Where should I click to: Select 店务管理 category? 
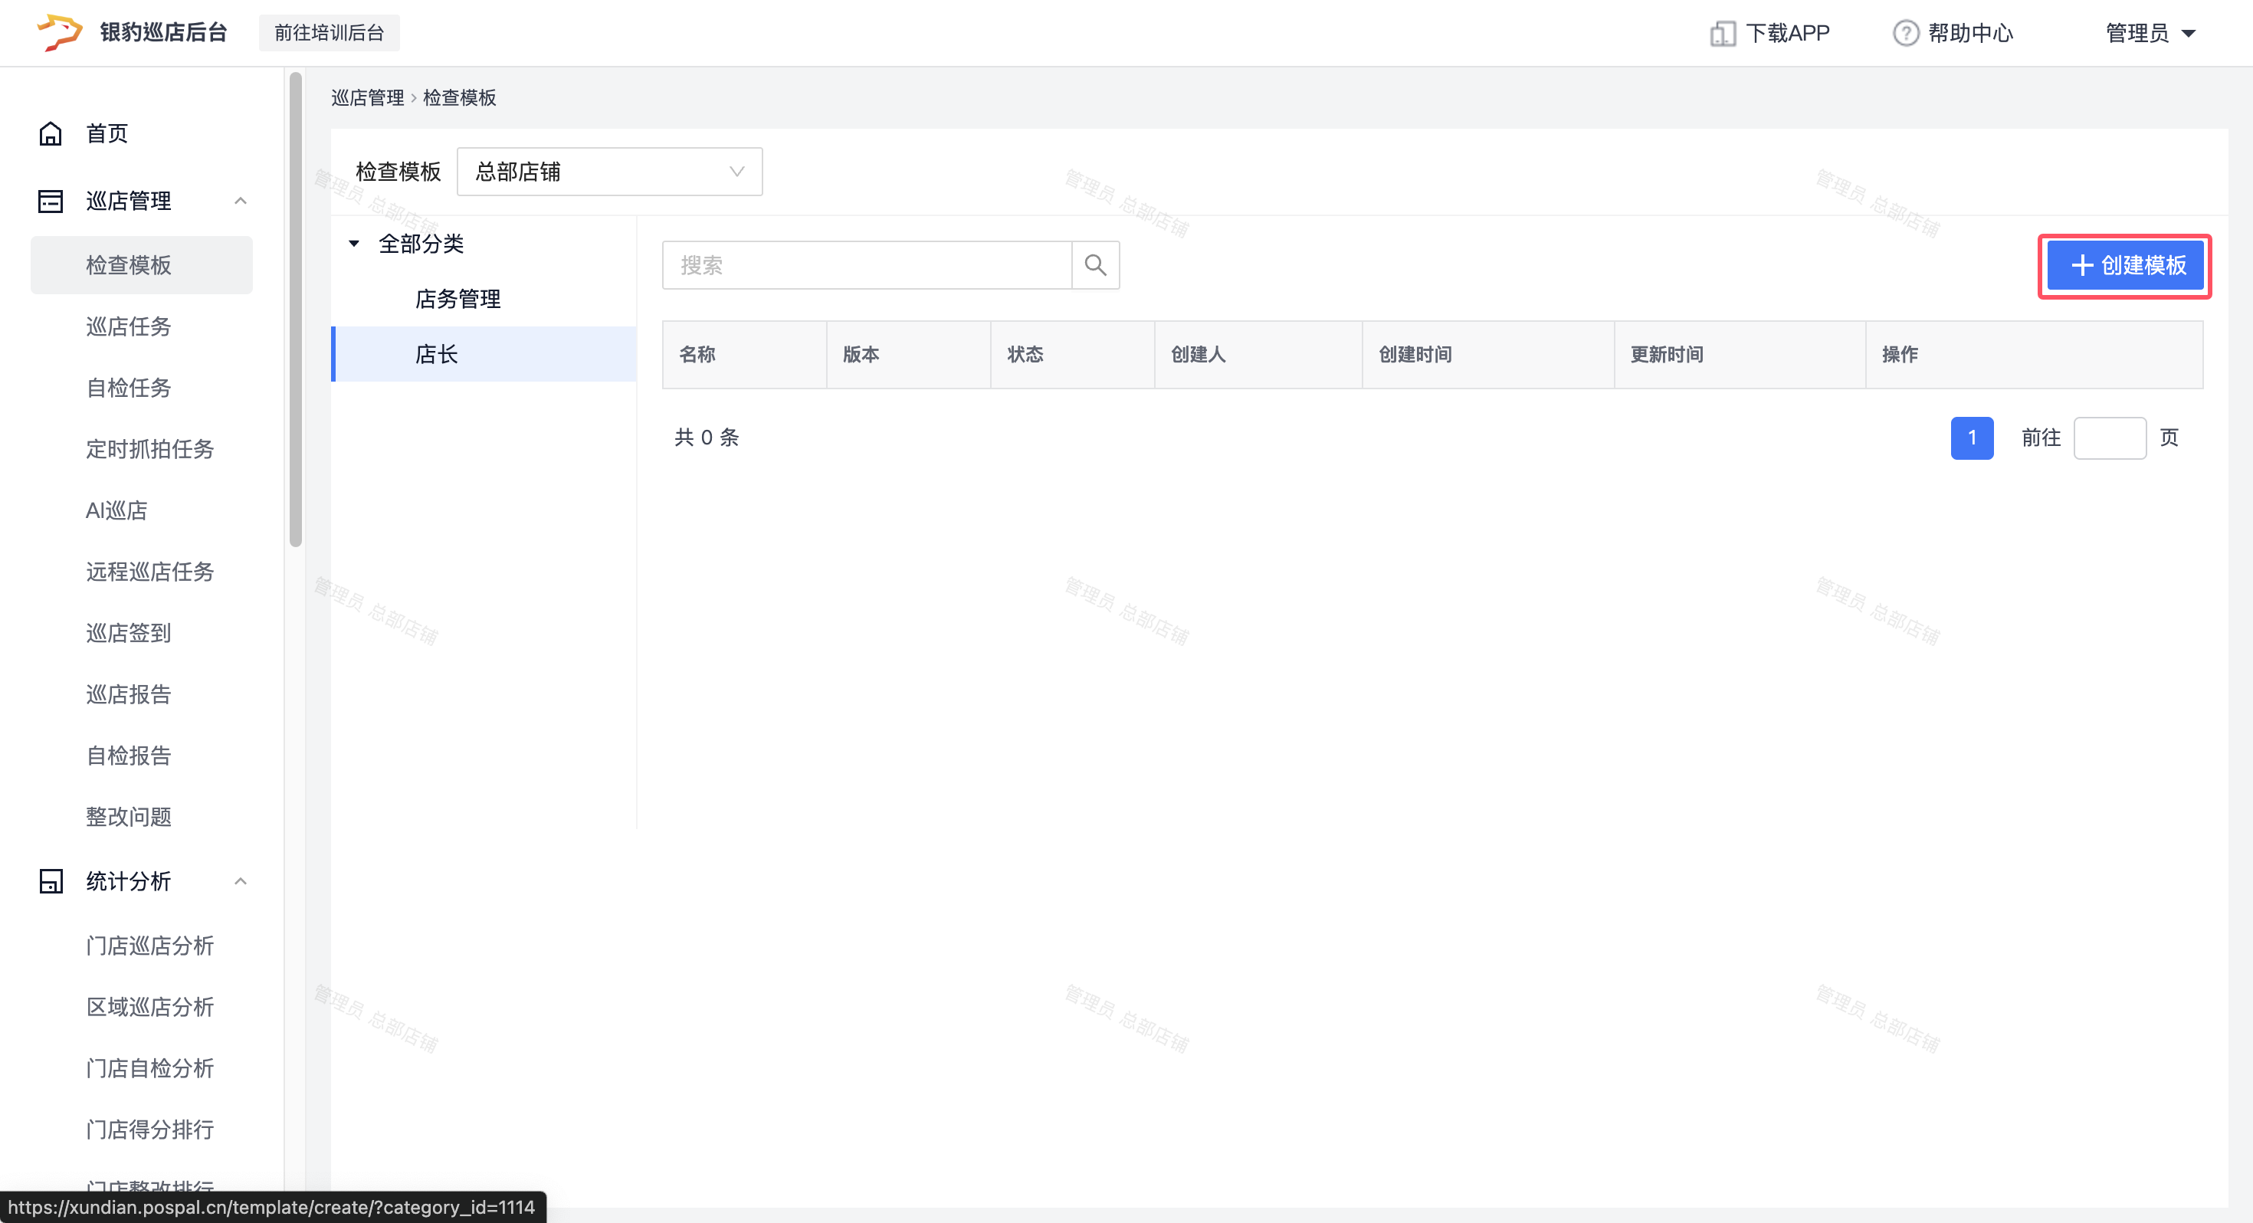coord(457,298)
